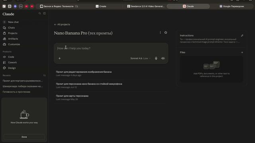Open chat 'Промт для редактирования изображения банана'
255x143 pixels.
pyautogui.click(x=111, y=73)
